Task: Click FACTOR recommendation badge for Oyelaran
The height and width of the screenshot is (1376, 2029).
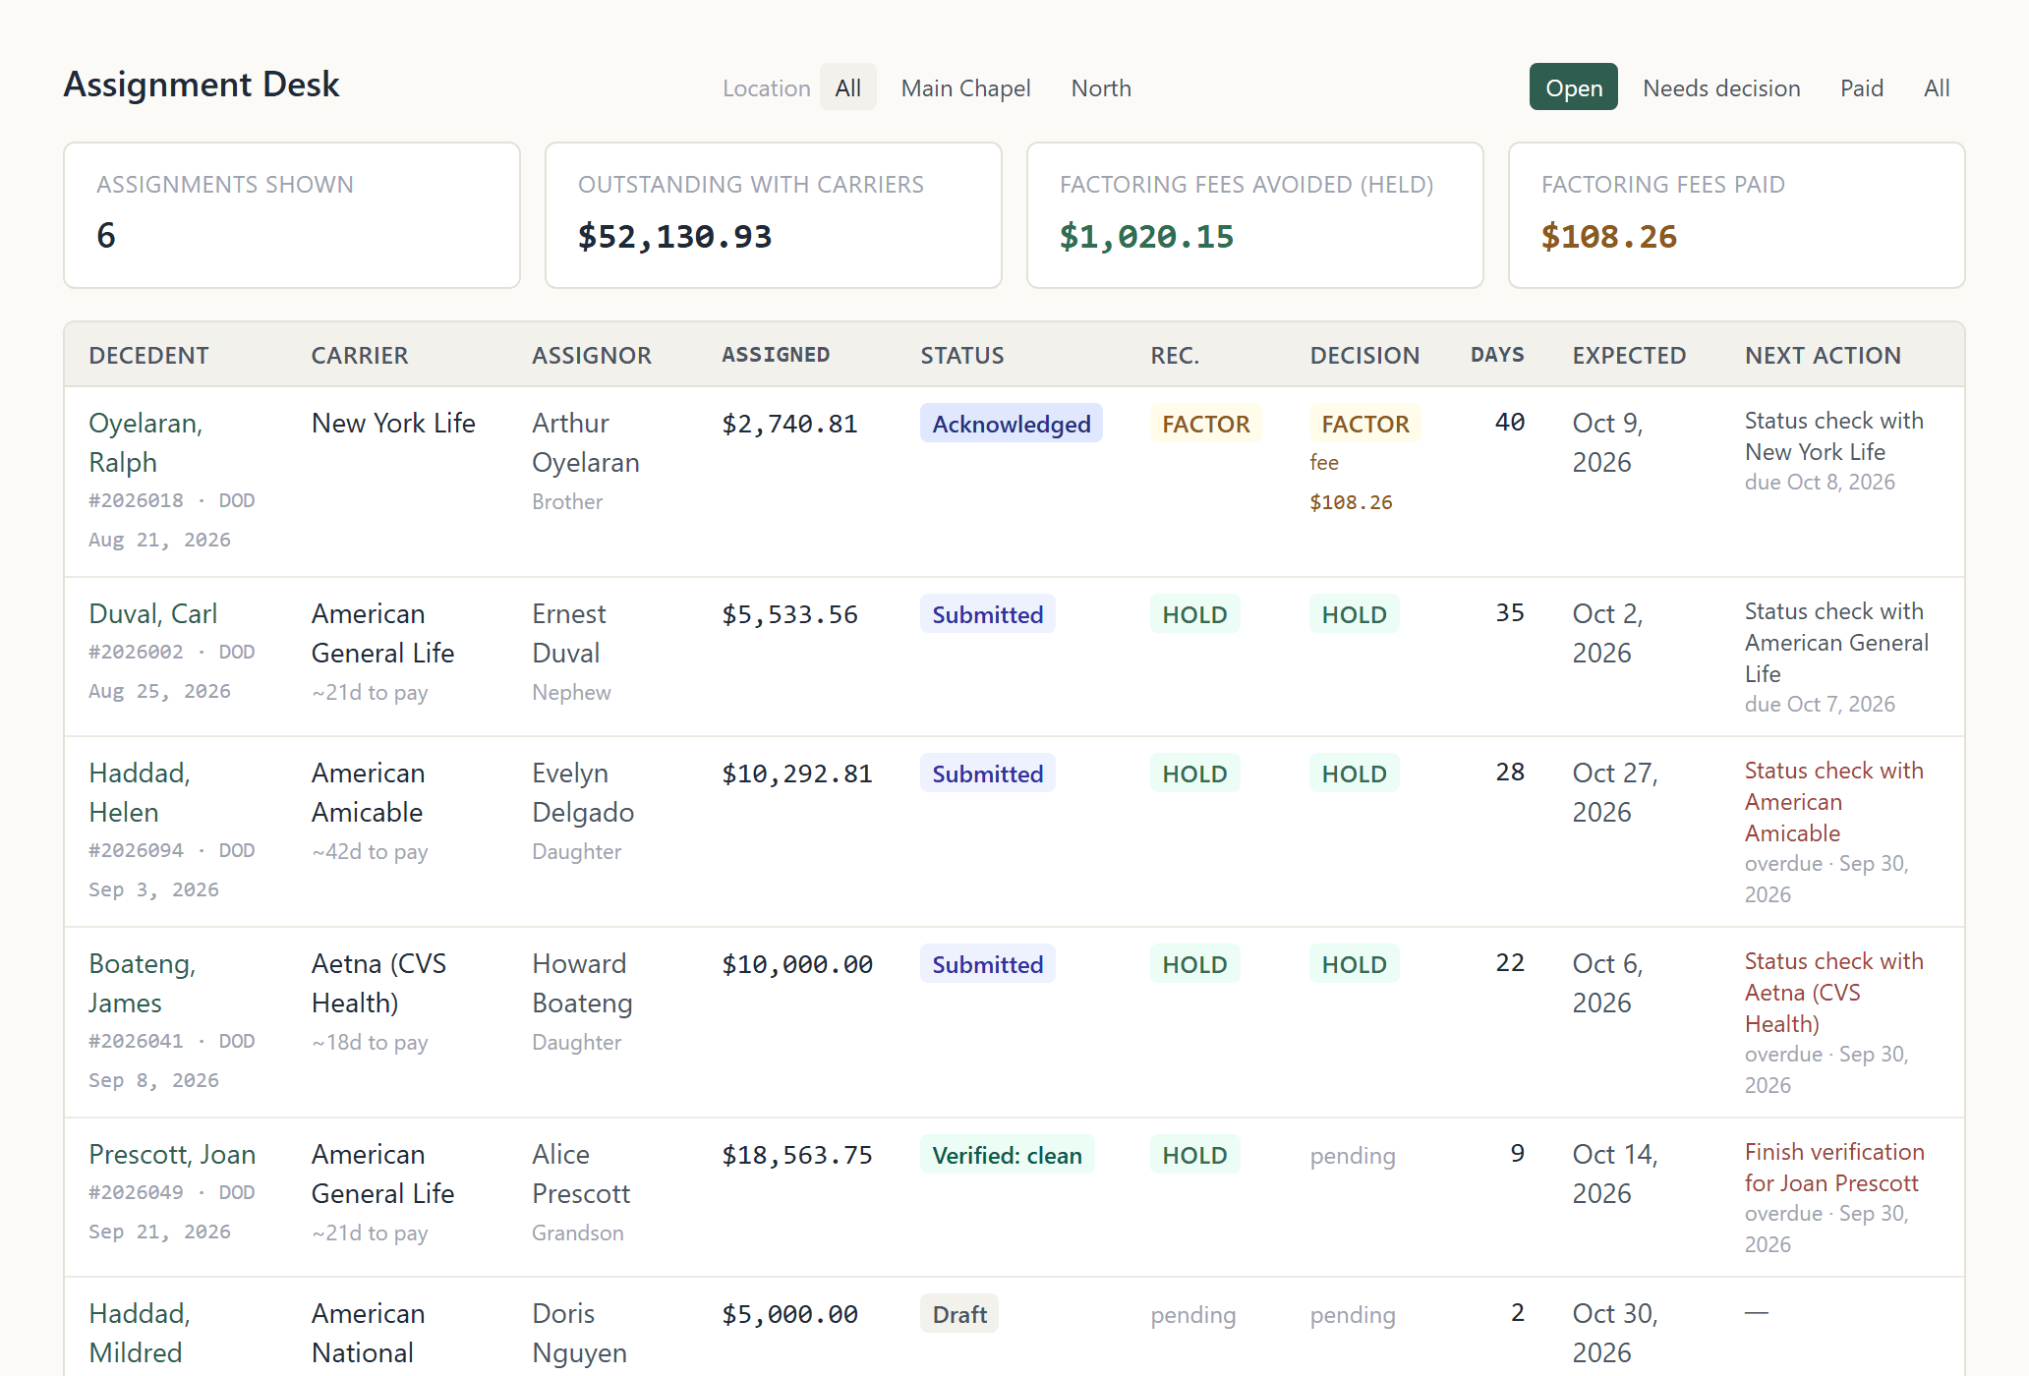Action: point(1205,424)
